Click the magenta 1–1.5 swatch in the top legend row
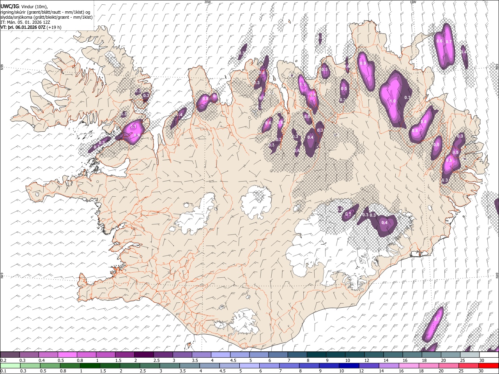Viewport: 499px width, 374px height. coord(106,355)
